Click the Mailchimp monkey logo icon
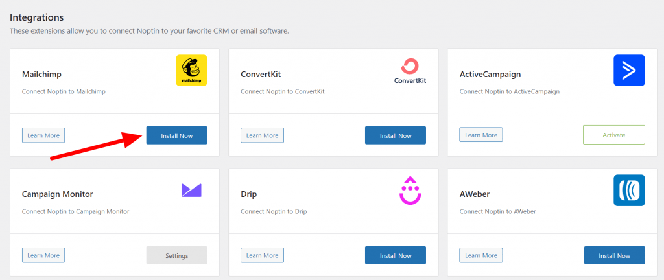Image resolution: width=664 pixels, height=280 pixels. [x=191, y=70]
